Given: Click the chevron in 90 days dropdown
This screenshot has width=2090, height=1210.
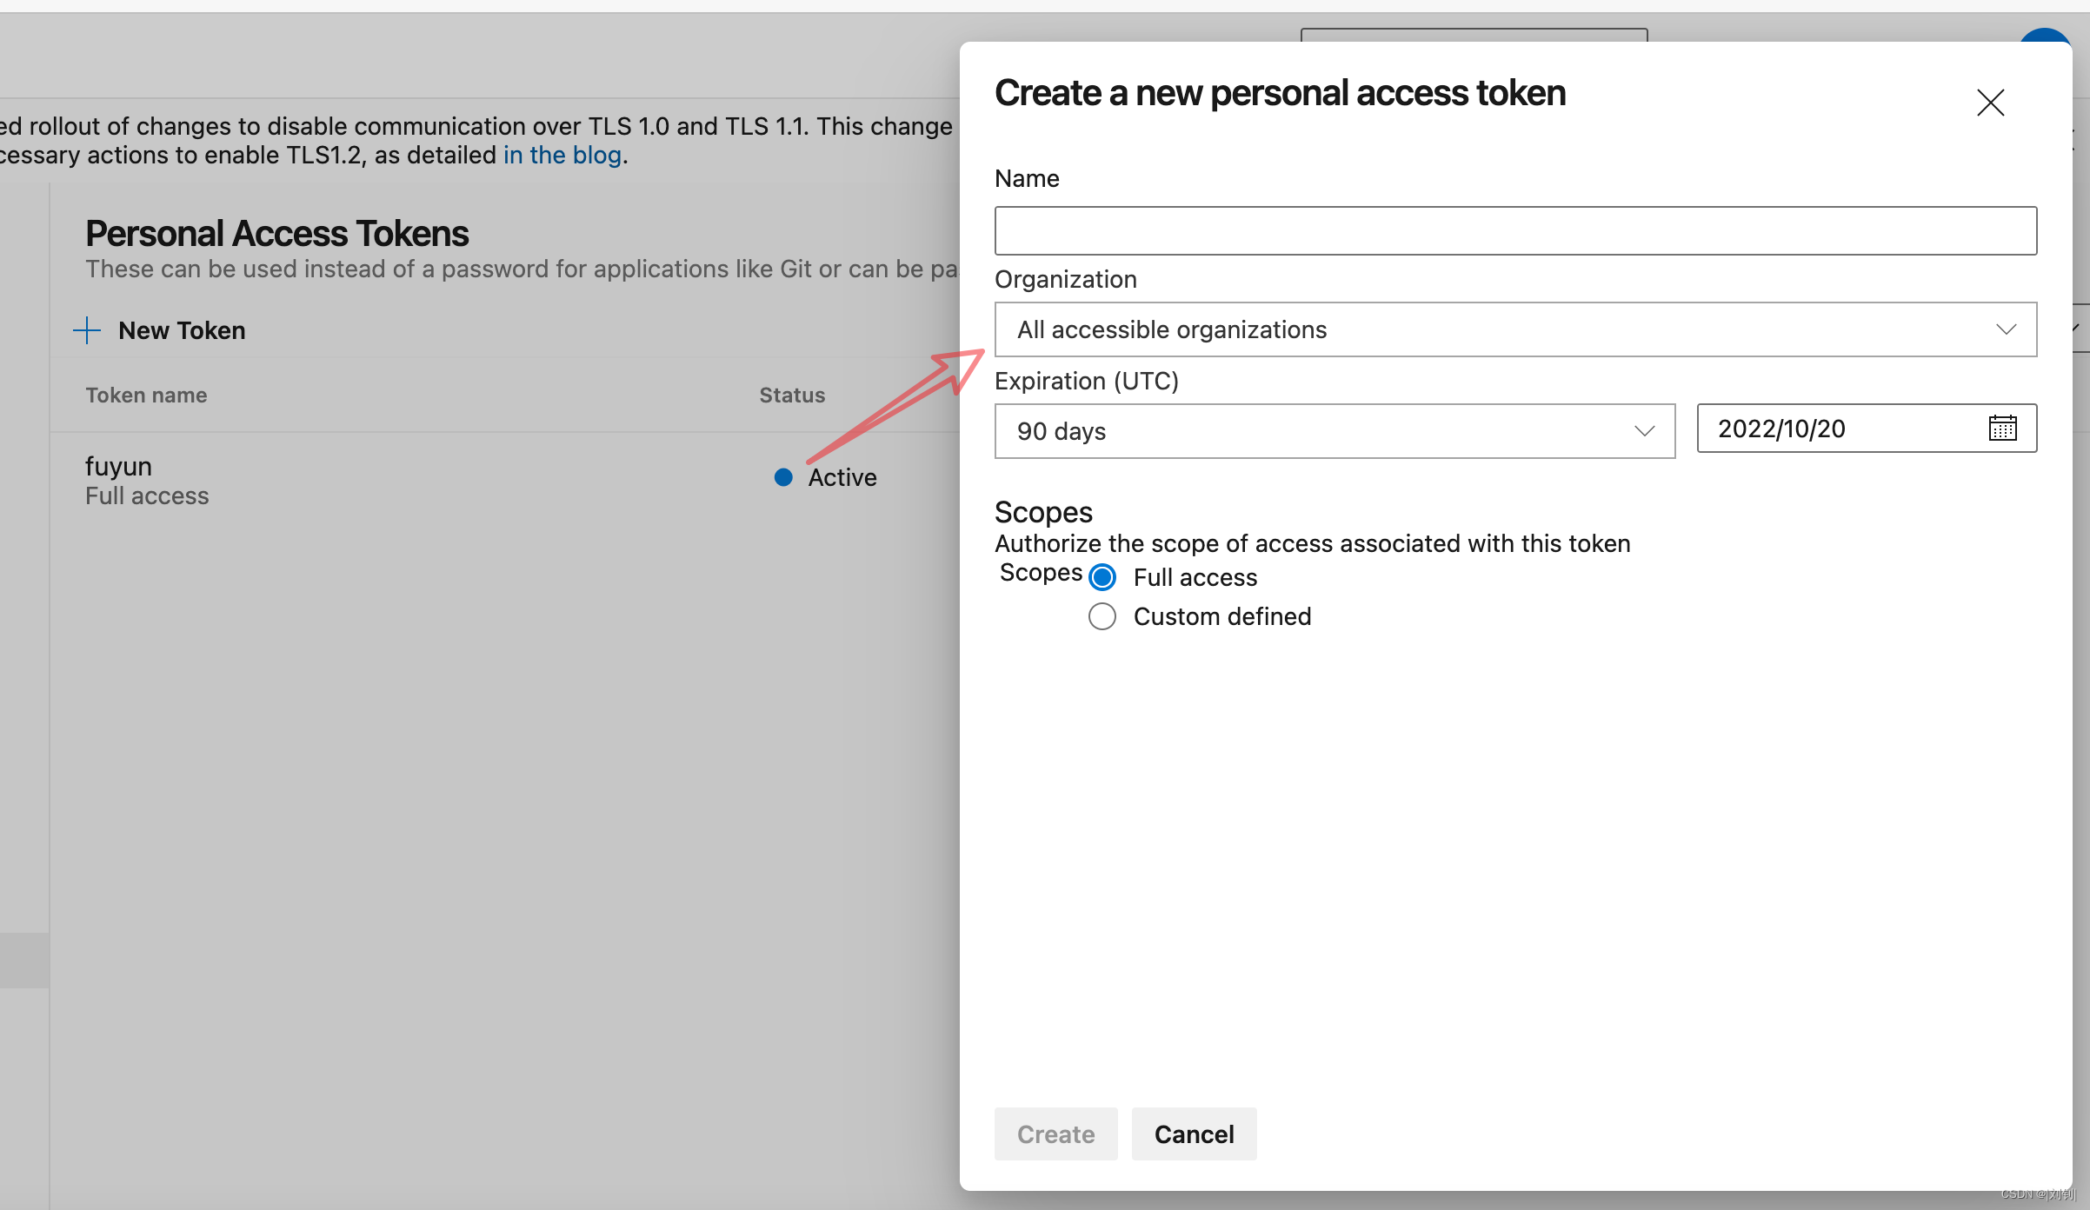Looking at the screenshot, I should tap(1644, 431).
